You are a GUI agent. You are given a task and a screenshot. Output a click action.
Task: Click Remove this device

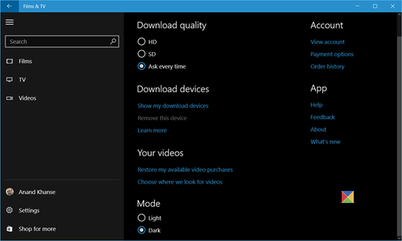point(162,118)
